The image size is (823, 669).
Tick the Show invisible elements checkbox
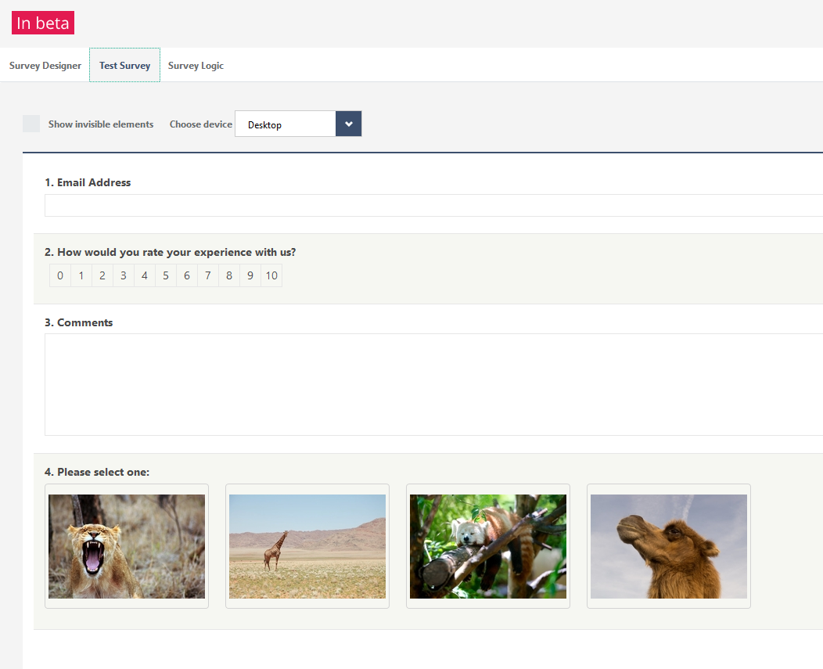[x=31, y=124]
